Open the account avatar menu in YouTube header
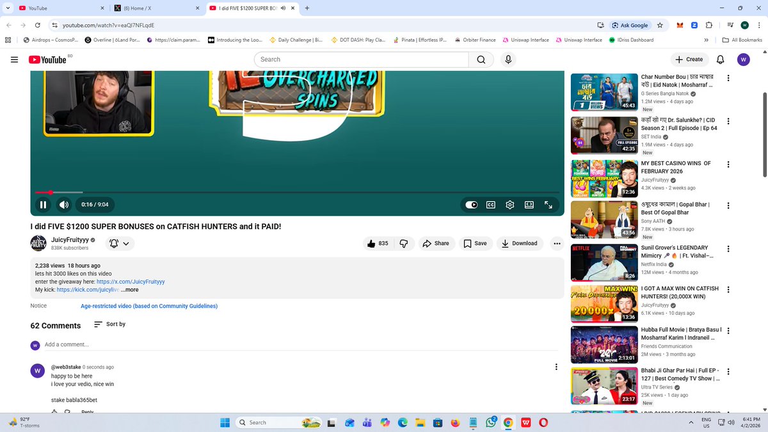This screenshot has width=768, height=432. 743,60
